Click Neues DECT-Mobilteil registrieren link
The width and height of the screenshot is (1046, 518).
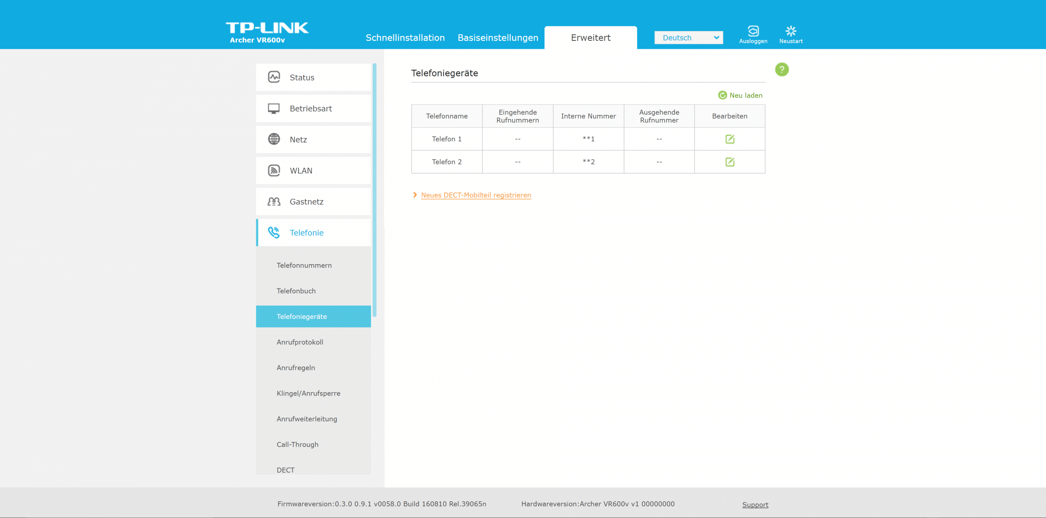coord(476,195)
